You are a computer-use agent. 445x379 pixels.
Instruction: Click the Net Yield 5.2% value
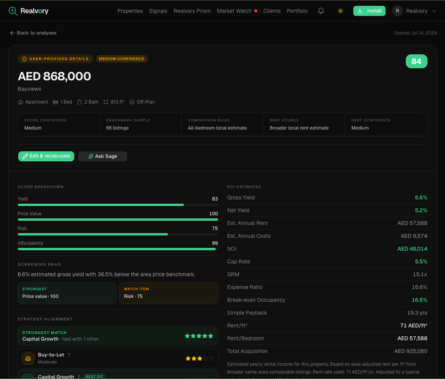(421, 210)
